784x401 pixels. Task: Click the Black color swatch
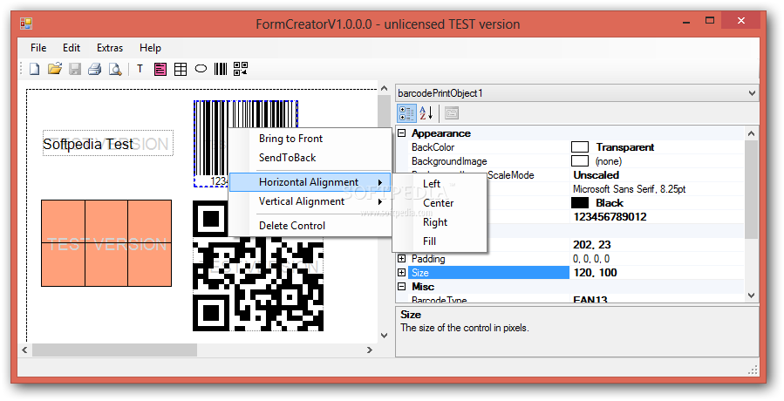click(580, 203)
